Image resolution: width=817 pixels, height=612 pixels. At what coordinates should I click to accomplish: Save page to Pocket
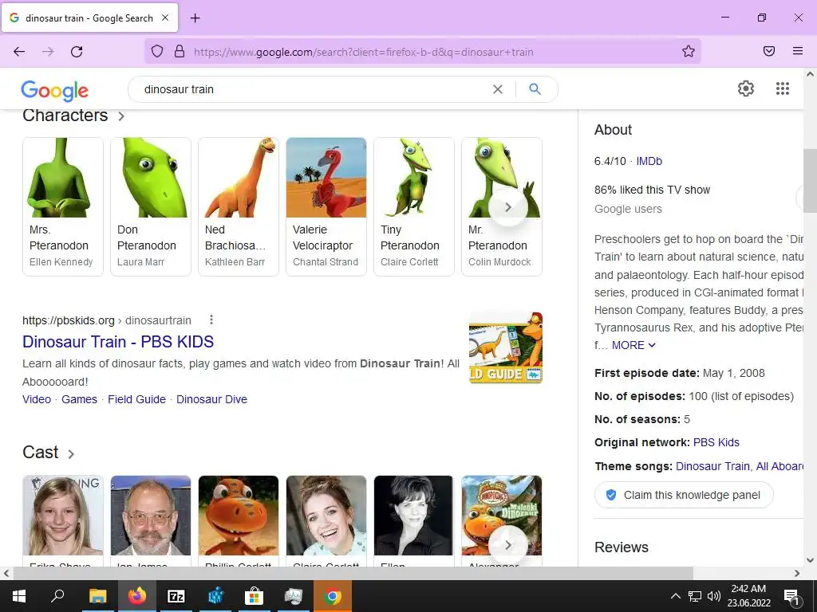click(769, 51)
